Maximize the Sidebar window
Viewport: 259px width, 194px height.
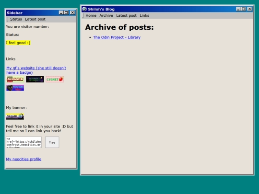(66, 12)
